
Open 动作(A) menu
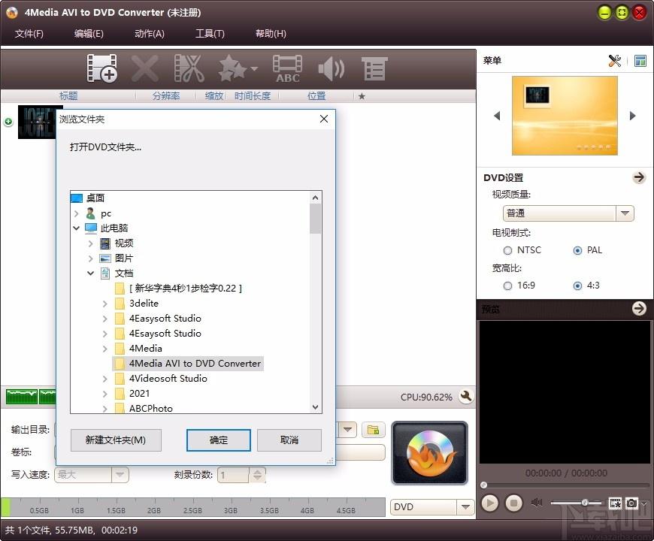click(x=150, y=34)
